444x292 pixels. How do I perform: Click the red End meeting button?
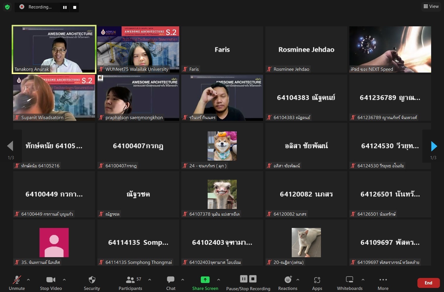(428, 283)
